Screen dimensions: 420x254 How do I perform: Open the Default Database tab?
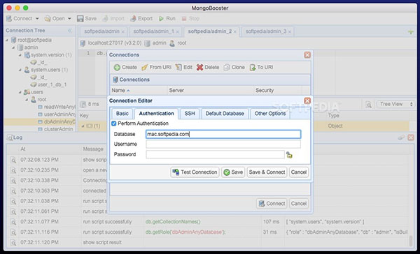coord(225,114)
